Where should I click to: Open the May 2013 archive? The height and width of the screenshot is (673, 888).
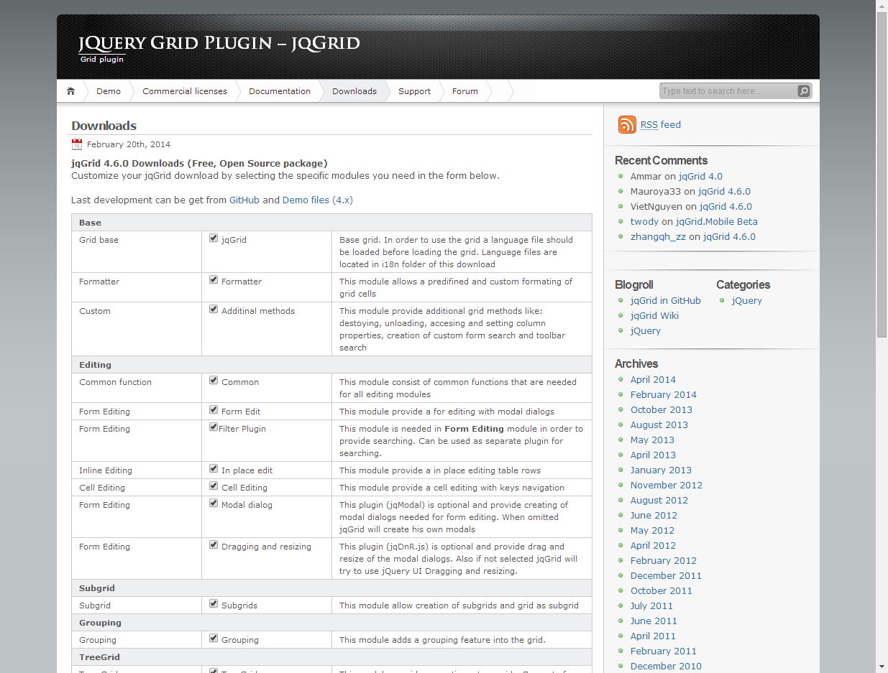pos(652,440)
